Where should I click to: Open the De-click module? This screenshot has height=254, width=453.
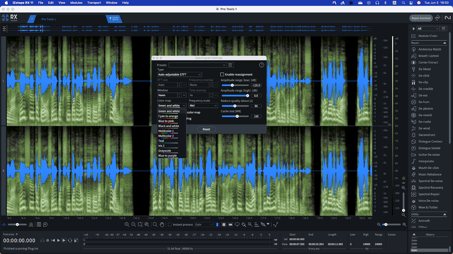click(424, 76)
